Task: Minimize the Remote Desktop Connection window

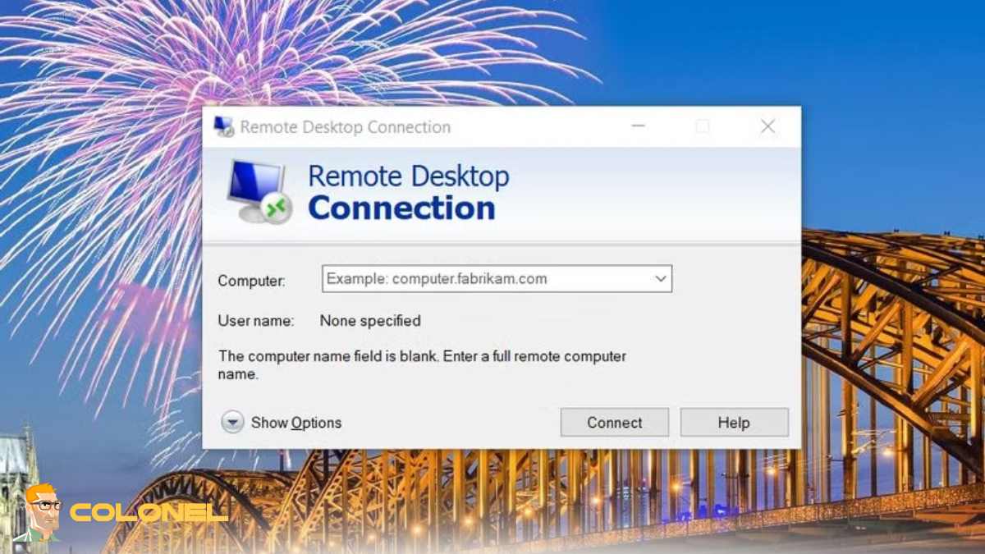Action: click(638, 126)
